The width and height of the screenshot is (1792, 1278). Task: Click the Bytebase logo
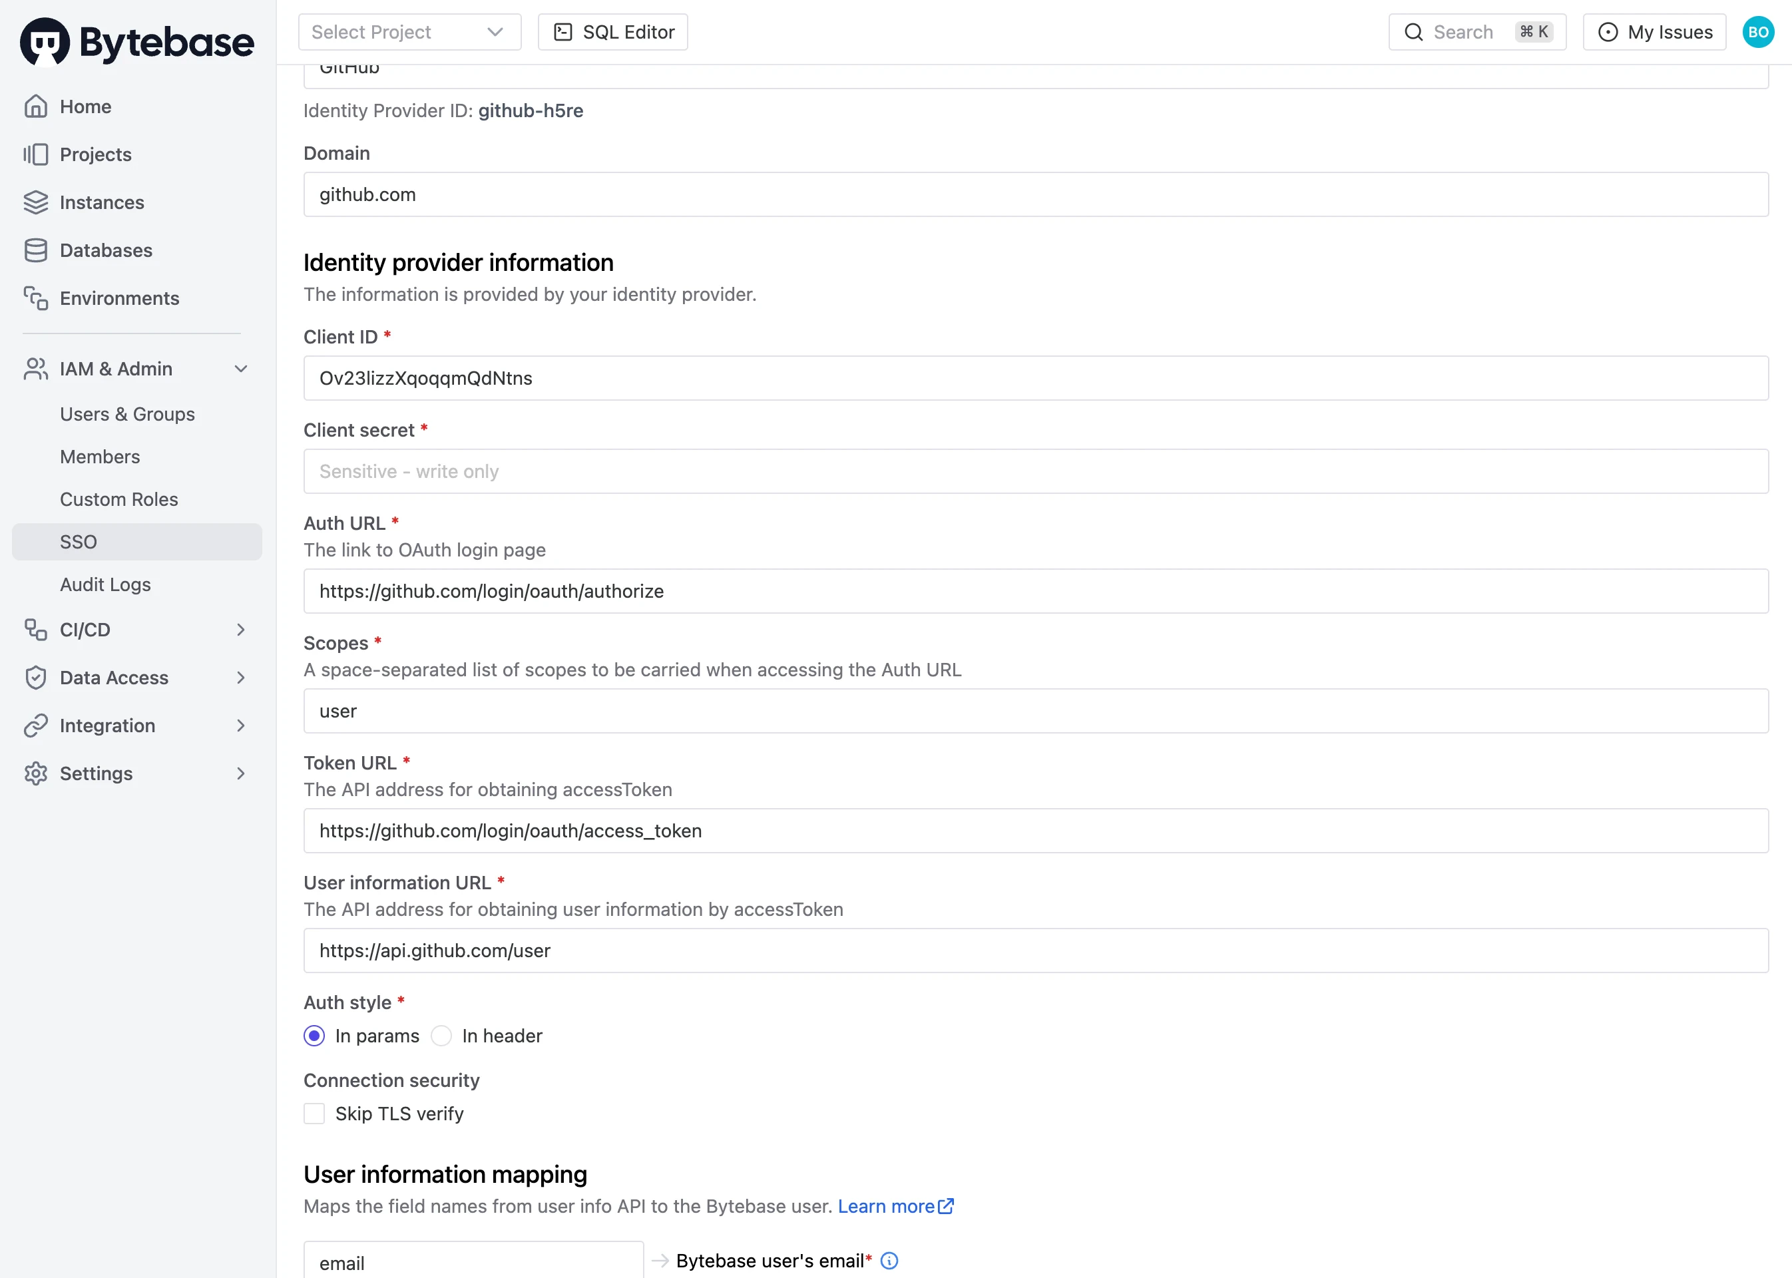[x=136, y=41]
